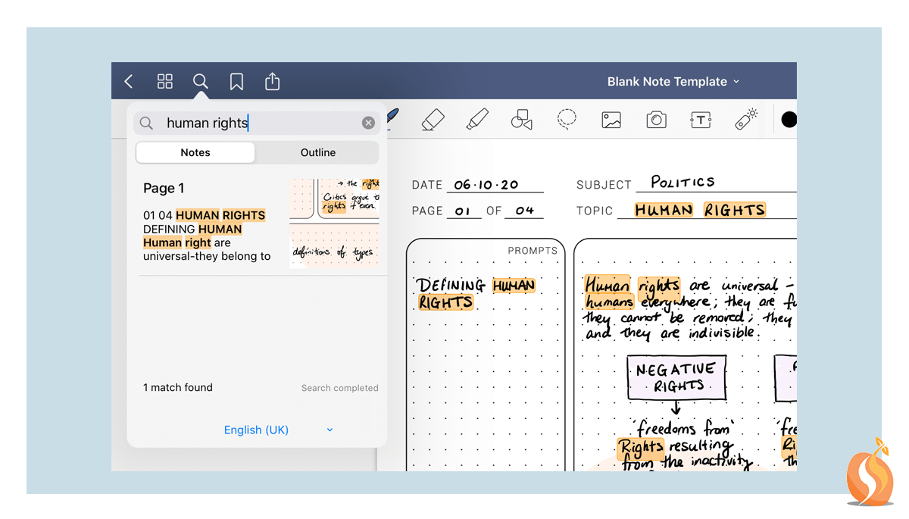Screen dimensions: 909x519
Task: Open the current ink color swatch
Action: click(x=789, y=119)
